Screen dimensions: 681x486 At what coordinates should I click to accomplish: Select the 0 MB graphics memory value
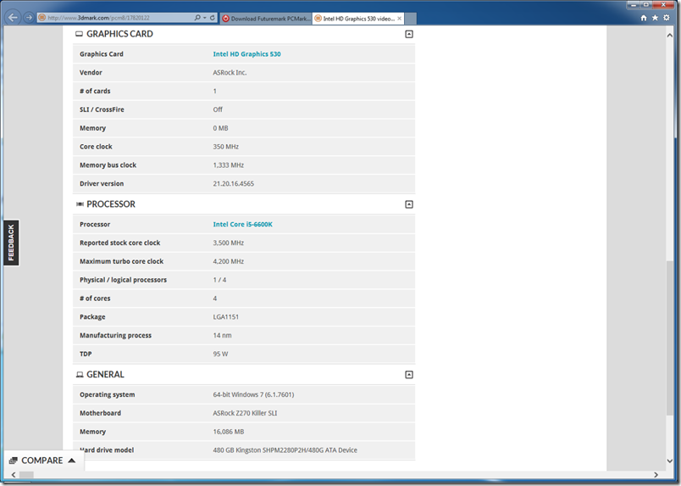[x=220, y=128]
